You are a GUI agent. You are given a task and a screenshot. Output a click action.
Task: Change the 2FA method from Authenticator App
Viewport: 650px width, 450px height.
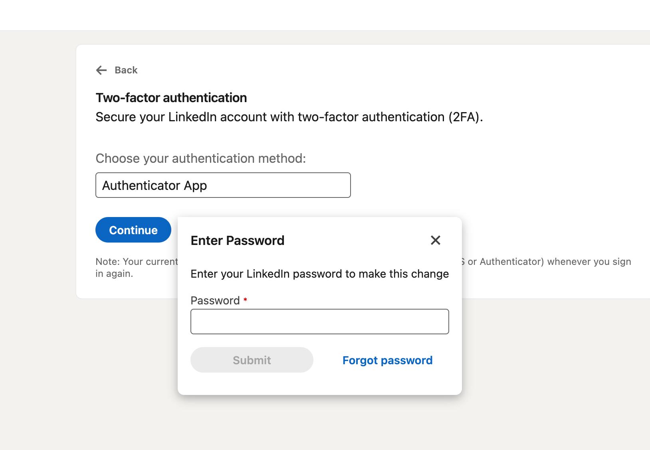223,185
